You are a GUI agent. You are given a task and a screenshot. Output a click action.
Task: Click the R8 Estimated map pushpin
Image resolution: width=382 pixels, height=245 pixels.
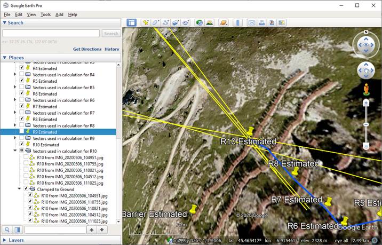click(296, 171)
